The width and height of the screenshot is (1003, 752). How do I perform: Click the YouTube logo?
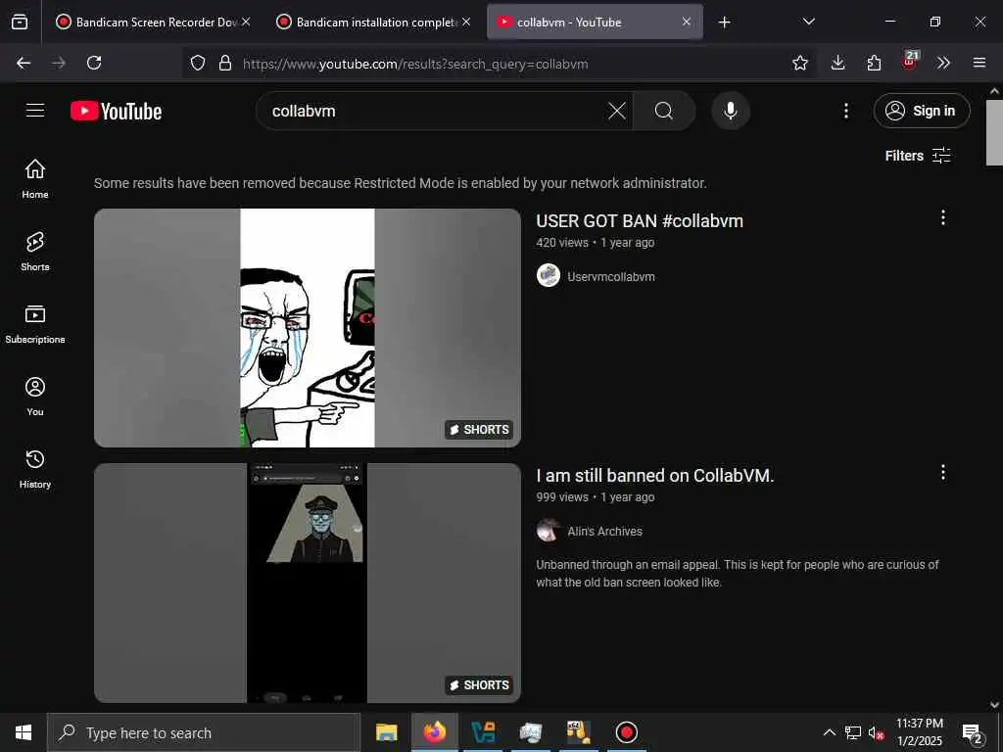pos(116,112)
